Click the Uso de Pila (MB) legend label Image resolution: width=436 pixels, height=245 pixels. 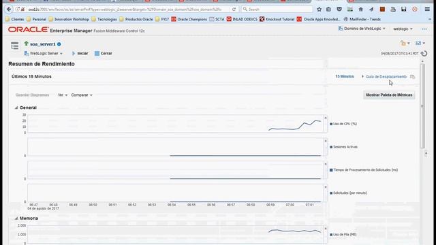(x=345, y=234)
